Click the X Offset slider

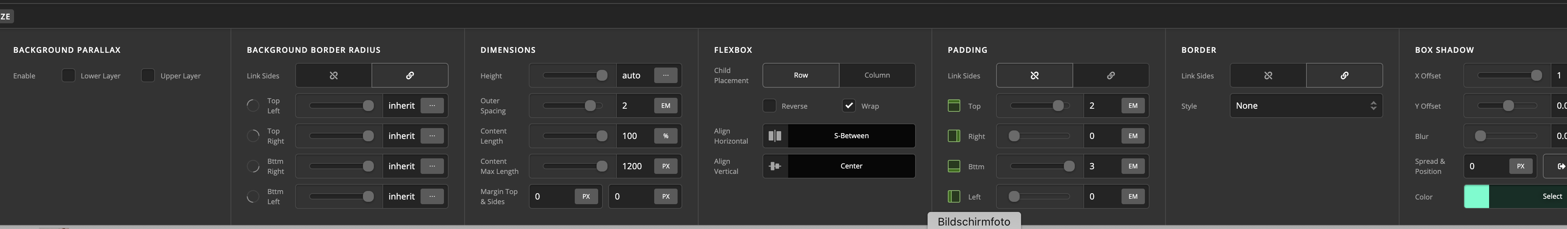[1510, 75]
